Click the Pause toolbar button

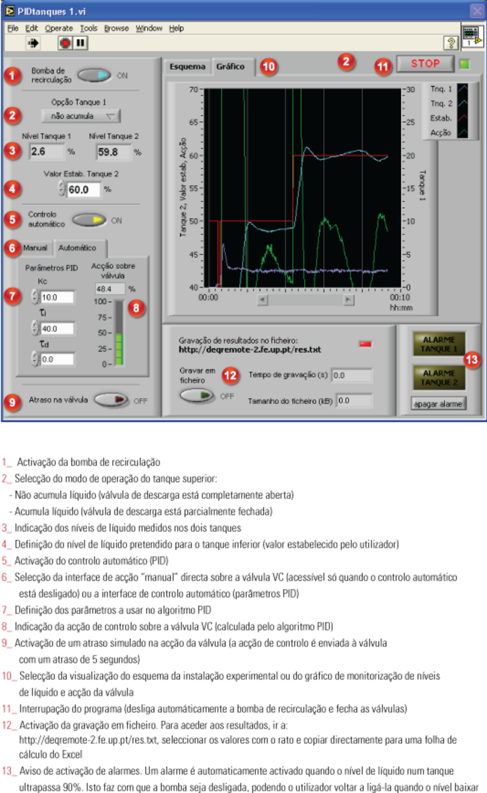pyautogui.click(x=81, y=43)
